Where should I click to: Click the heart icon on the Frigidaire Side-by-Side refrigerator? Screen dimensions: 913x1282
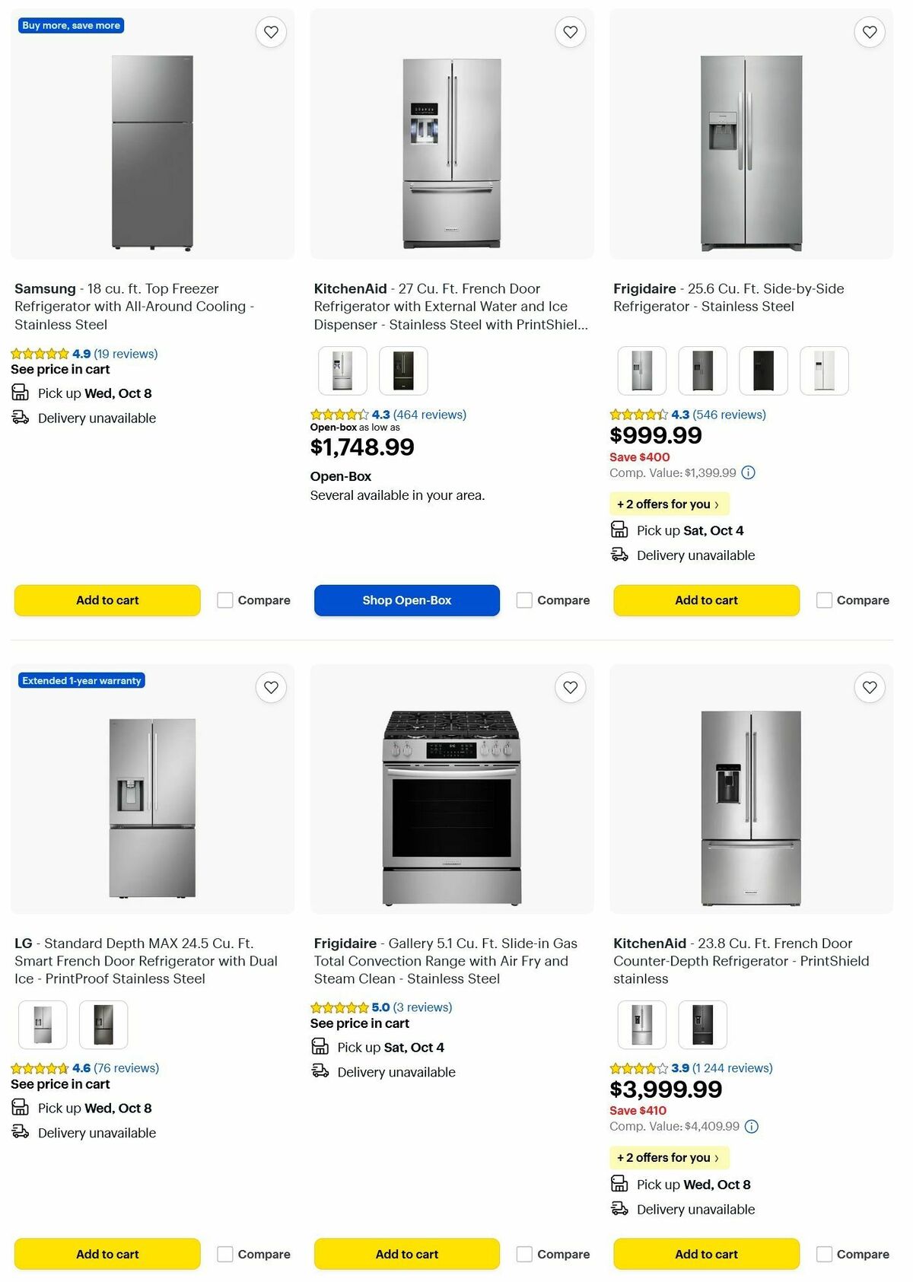click(869, 32)
